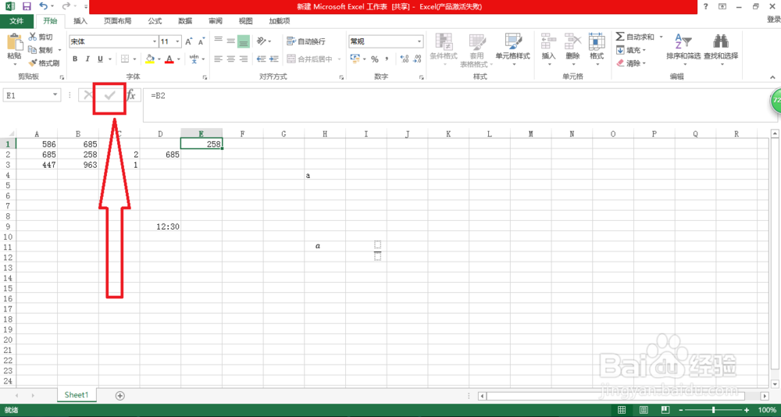Cancel formula entry with the X
The height and width of the screenshot is (417, 781).
[87, 94]
